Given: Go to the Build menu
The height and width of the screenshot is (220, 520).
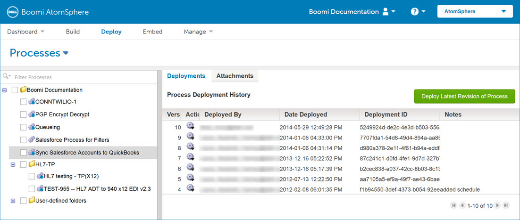Looking at the screenshot, I should coord(73,32).
